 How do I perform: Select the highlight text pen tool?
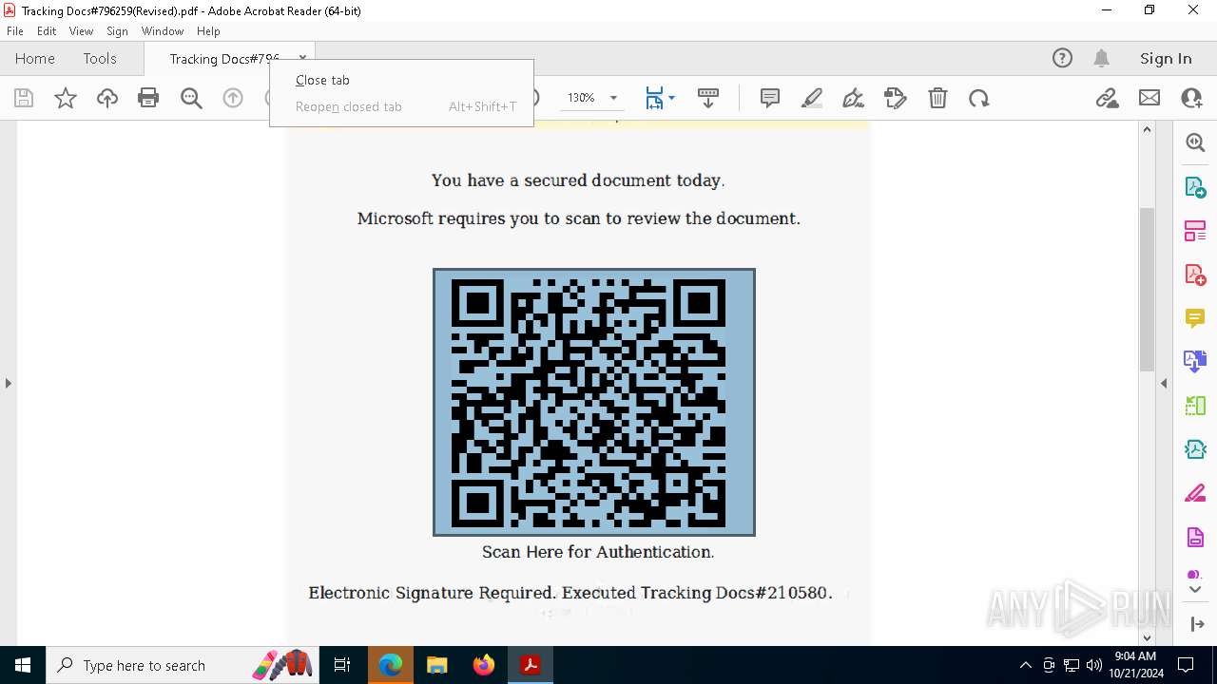[812, 98]
